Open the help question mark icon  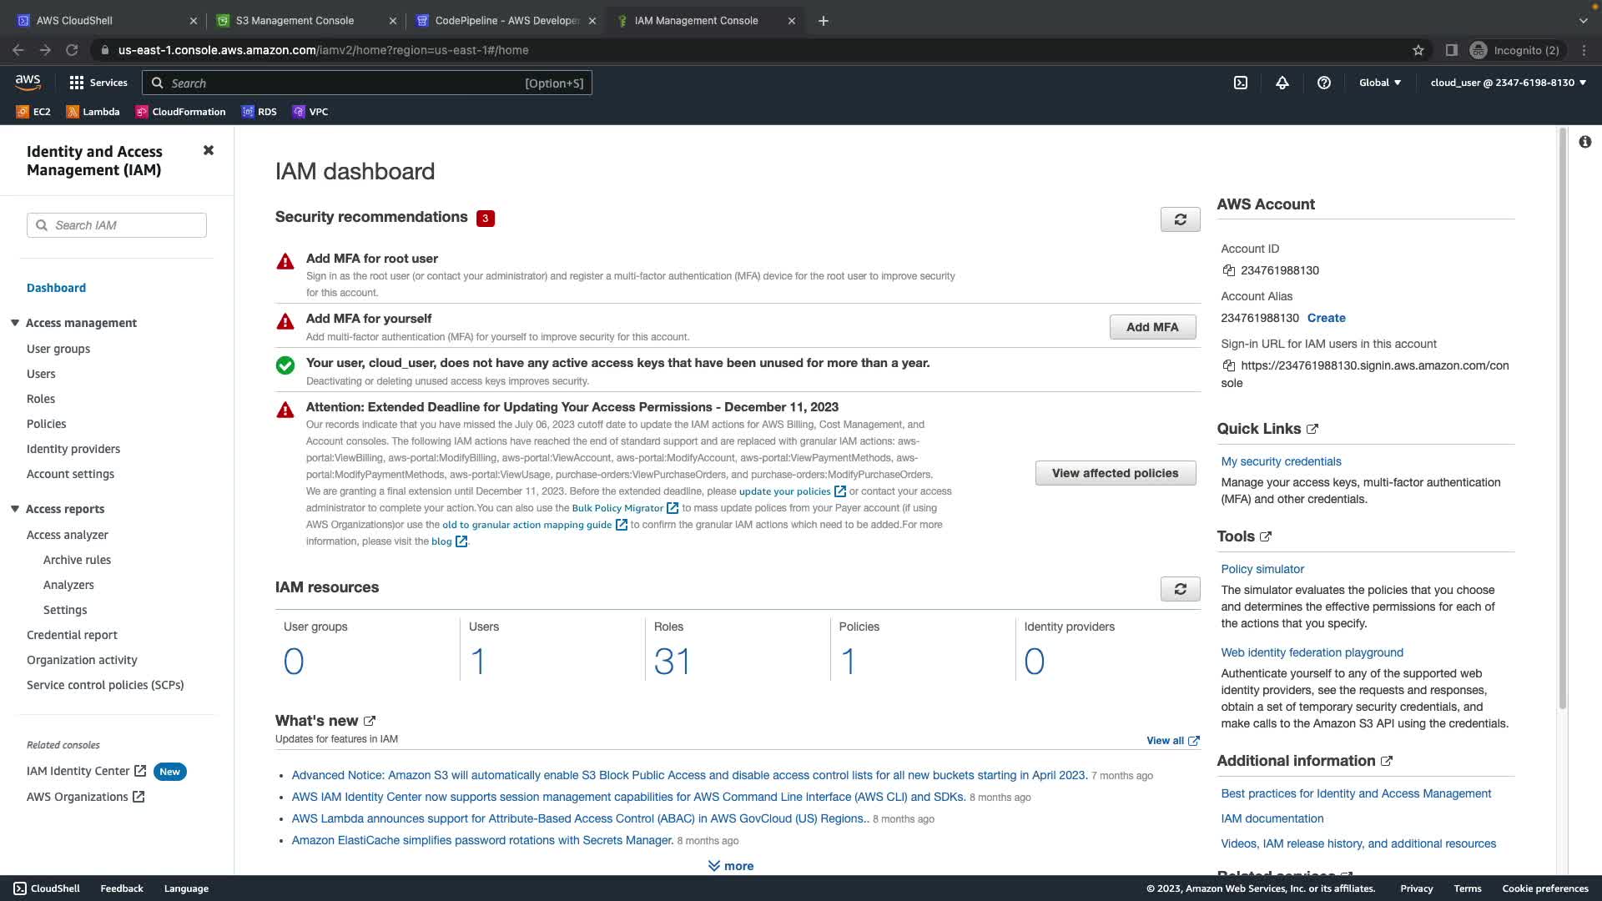coord(1324,83)
